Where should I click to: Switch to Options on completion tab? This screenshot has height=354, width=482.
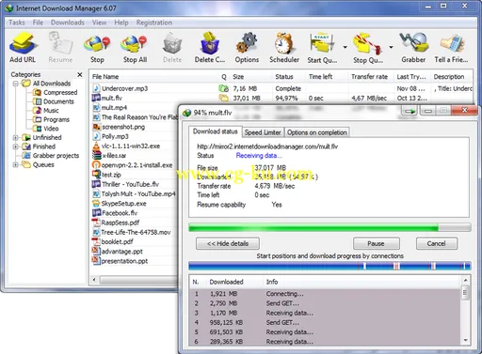317,132
